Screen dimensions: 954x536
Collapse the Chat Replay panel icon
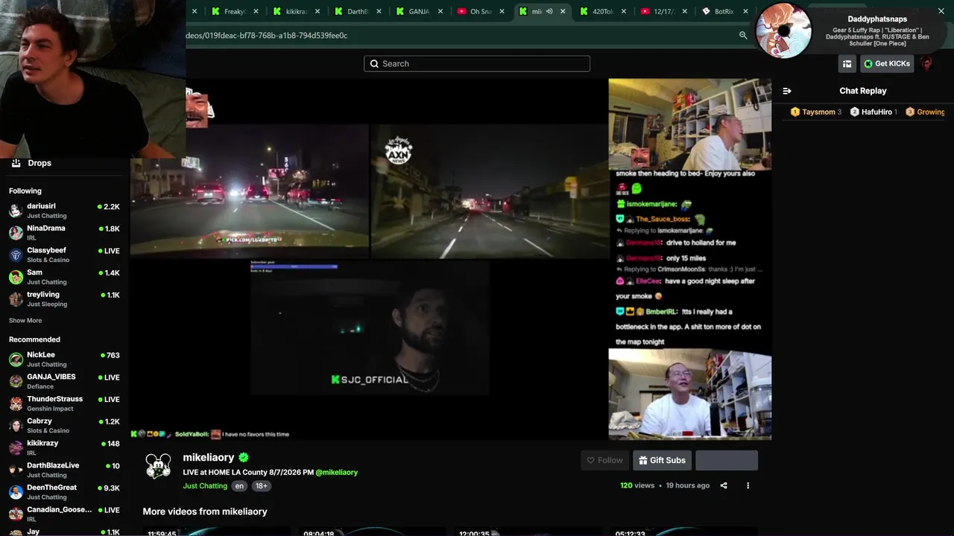[x=787, y=91]
